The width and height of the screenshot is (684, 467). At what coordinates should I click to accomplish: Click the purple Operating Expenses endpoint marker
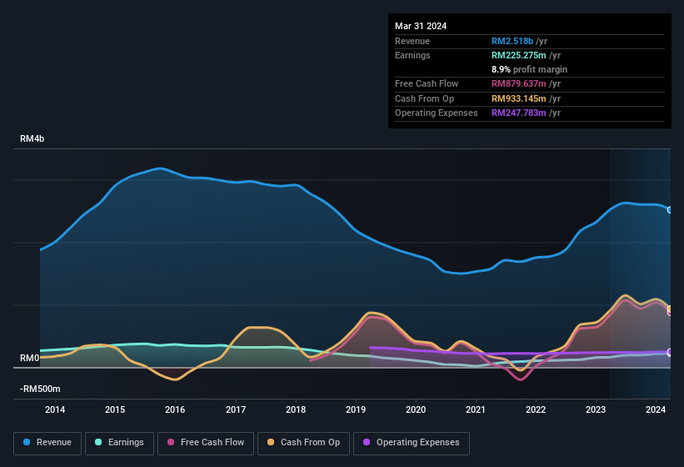670,352
